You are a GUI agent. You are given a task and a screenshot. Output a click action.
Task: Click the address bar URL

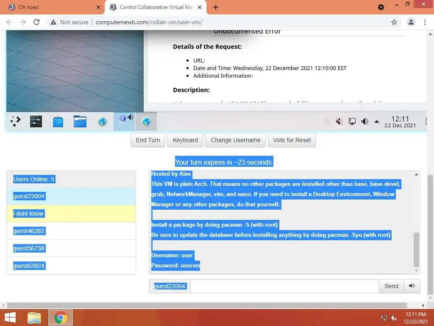click(x=149, y=22)
